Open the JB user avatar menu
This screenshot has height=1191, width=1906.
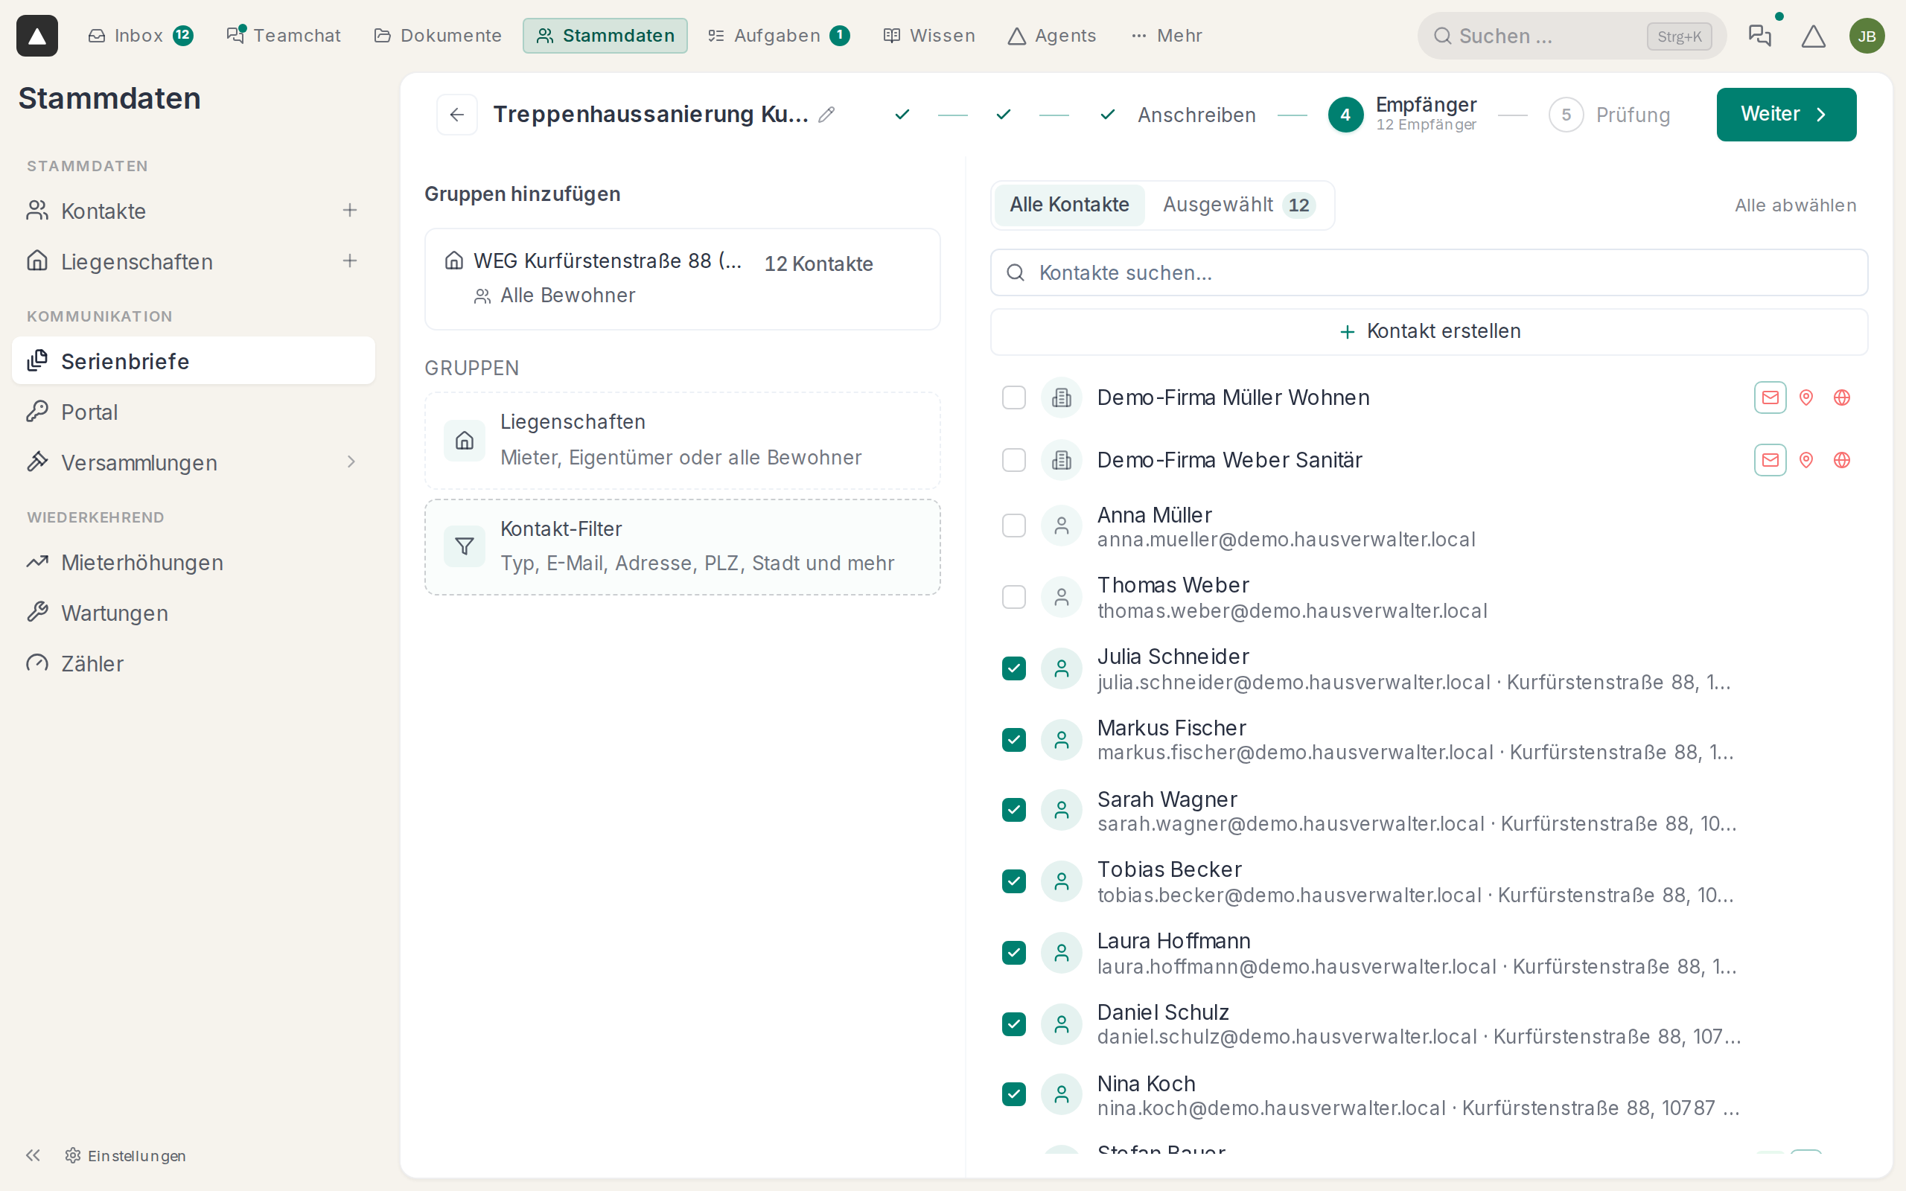point(1867,36)
